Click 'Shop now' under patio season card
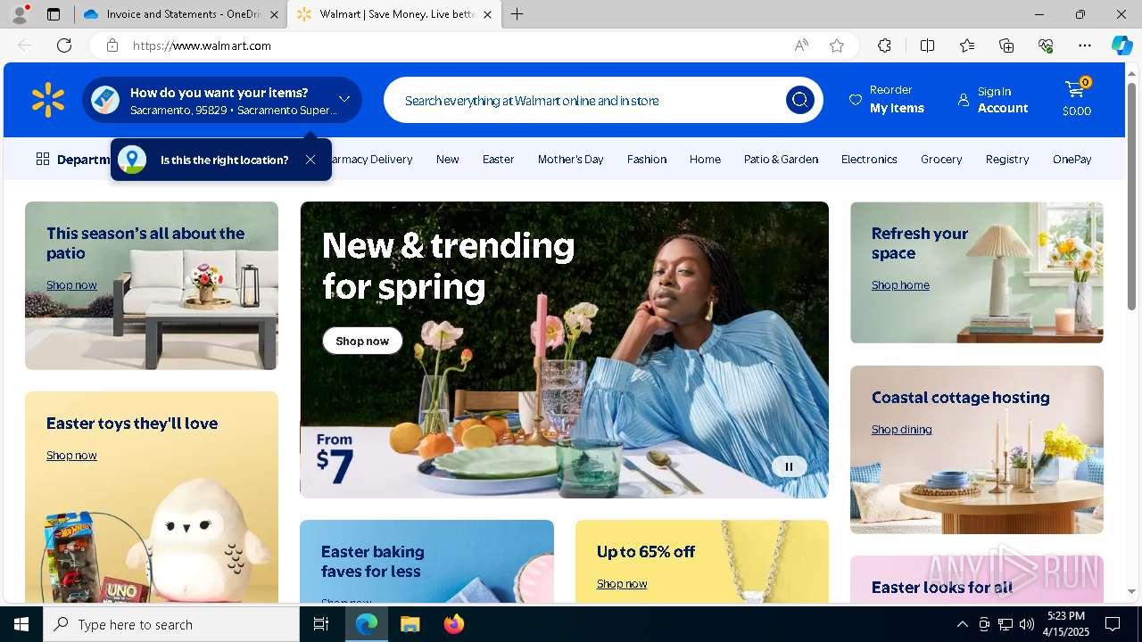The width and height of the screenshot is (1142, 642). pos(71,285)
